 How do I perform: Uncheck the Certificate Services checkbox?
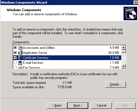click(15, 58)
